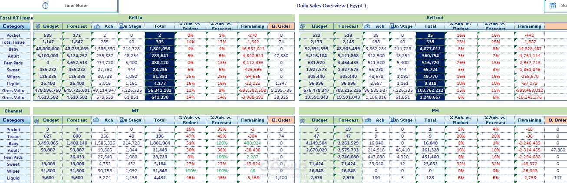
Task: Click the Forecast header in PH table
Action: (x=348, y=120)
